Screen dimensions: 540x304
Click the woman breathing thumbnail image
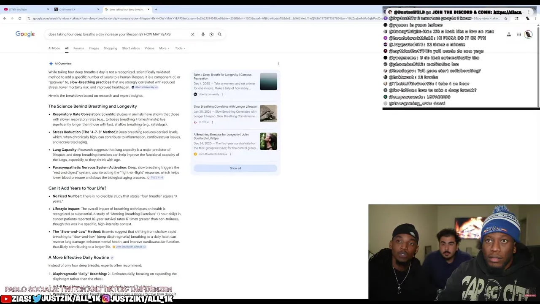coord(268,141)
